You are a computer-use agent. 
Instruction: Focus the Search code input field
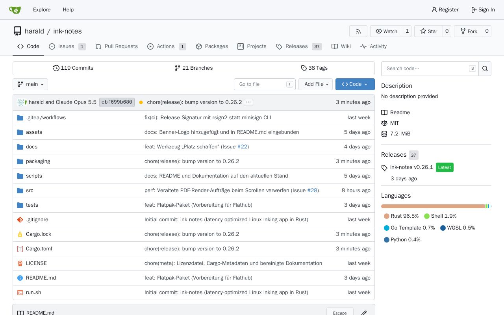click(430, 69)
